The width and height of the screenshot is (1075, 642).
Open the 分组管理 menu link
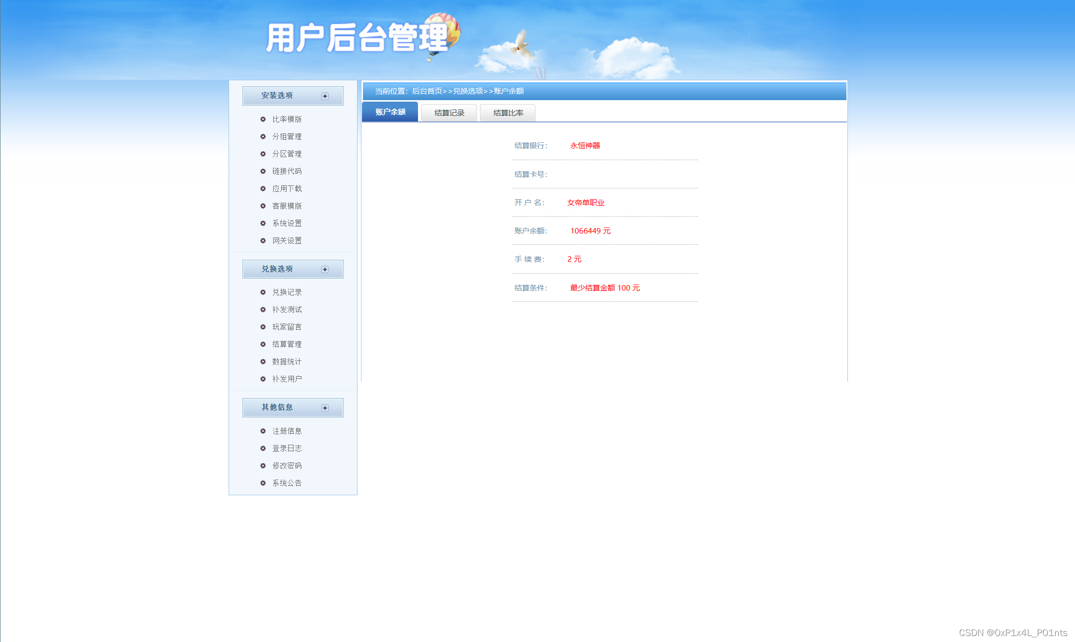(x=287, y=136)
